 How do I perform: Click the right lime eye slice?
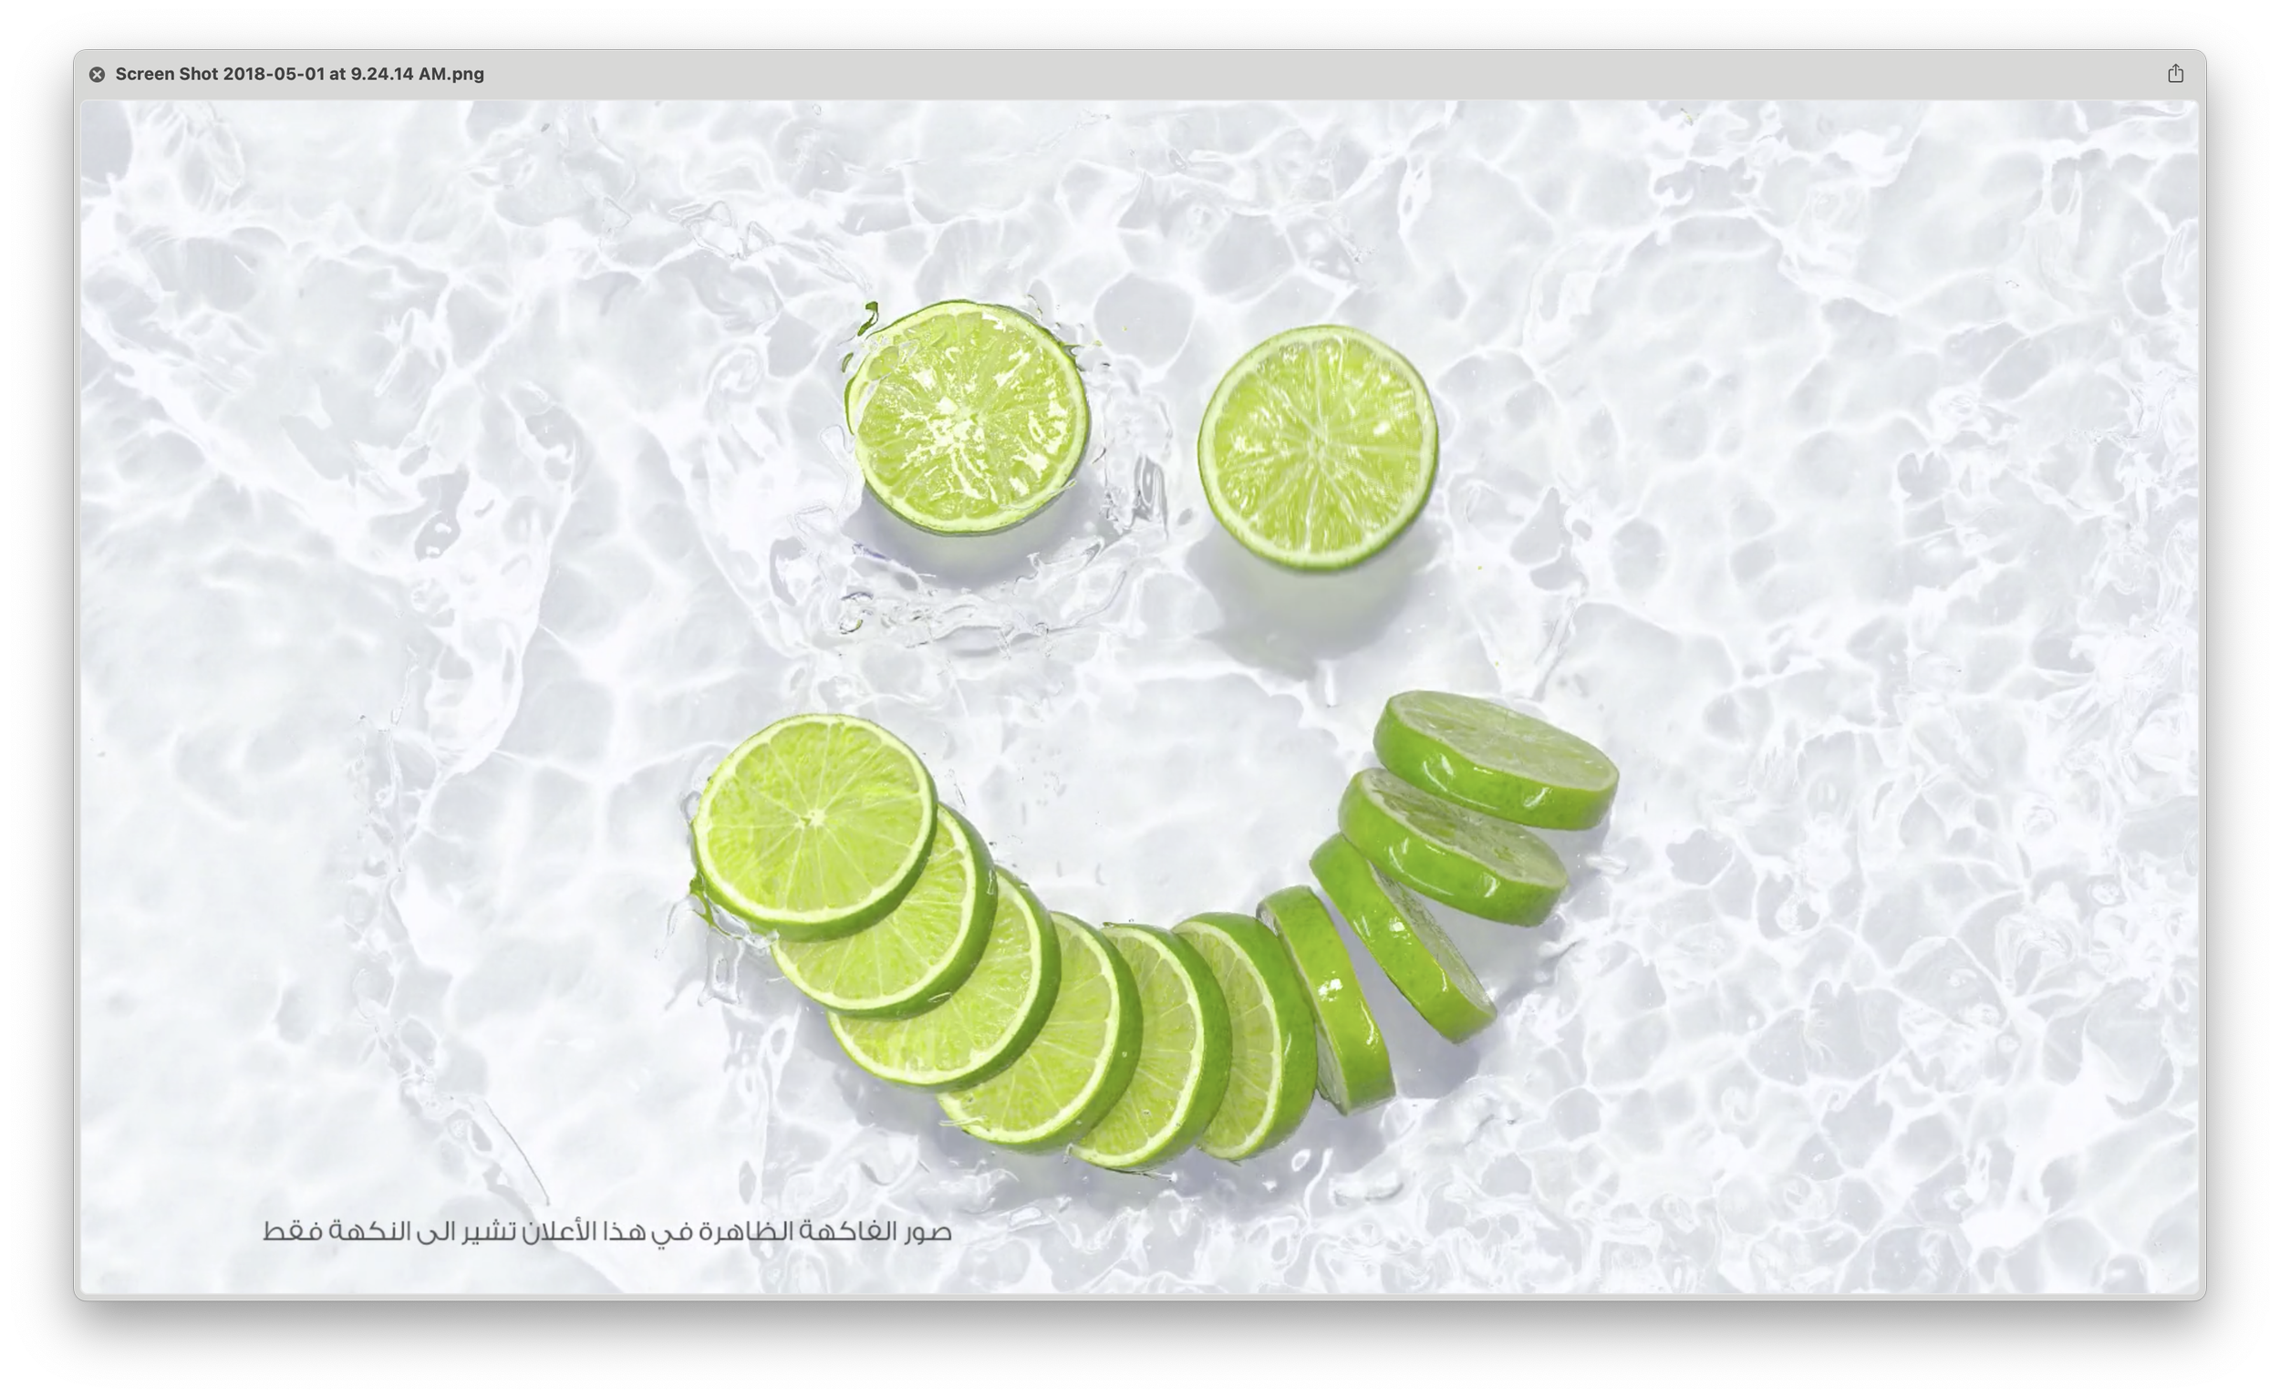1318,447
